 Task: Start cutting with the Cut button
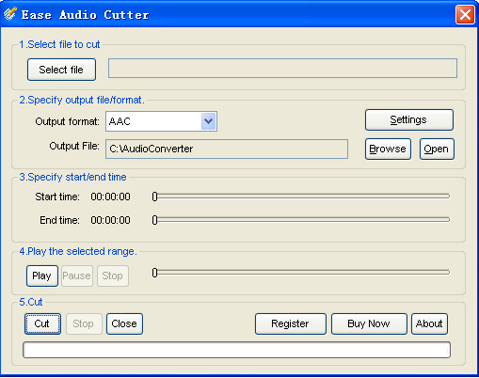(42, 323)
